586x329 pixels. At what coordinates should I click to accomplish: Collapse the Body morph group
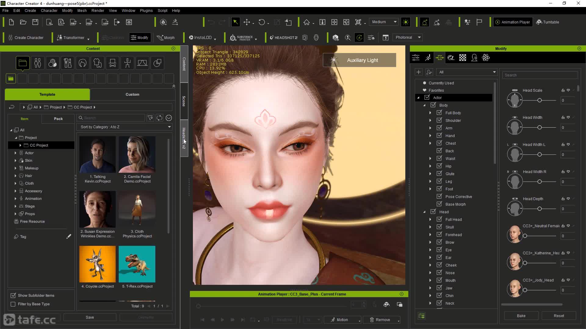[x=424, y=105]
